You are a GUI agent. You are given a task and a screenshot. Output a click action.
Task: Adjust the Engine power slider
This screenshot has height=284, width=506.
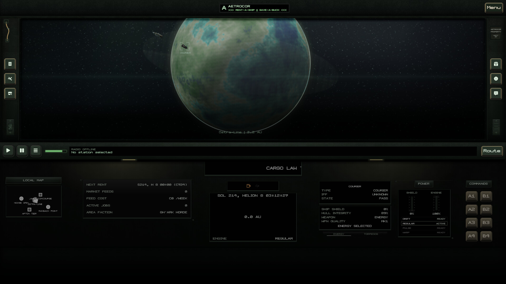tap(436, 204)
